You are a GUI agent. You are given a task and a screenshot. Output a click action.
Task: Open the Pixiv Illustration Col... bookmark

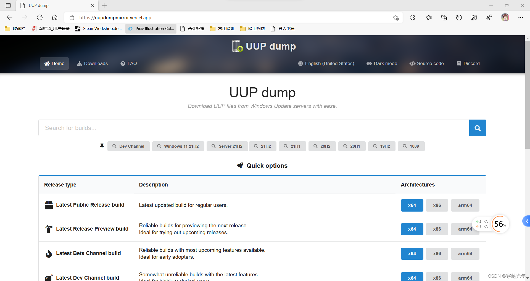[151, 29]
